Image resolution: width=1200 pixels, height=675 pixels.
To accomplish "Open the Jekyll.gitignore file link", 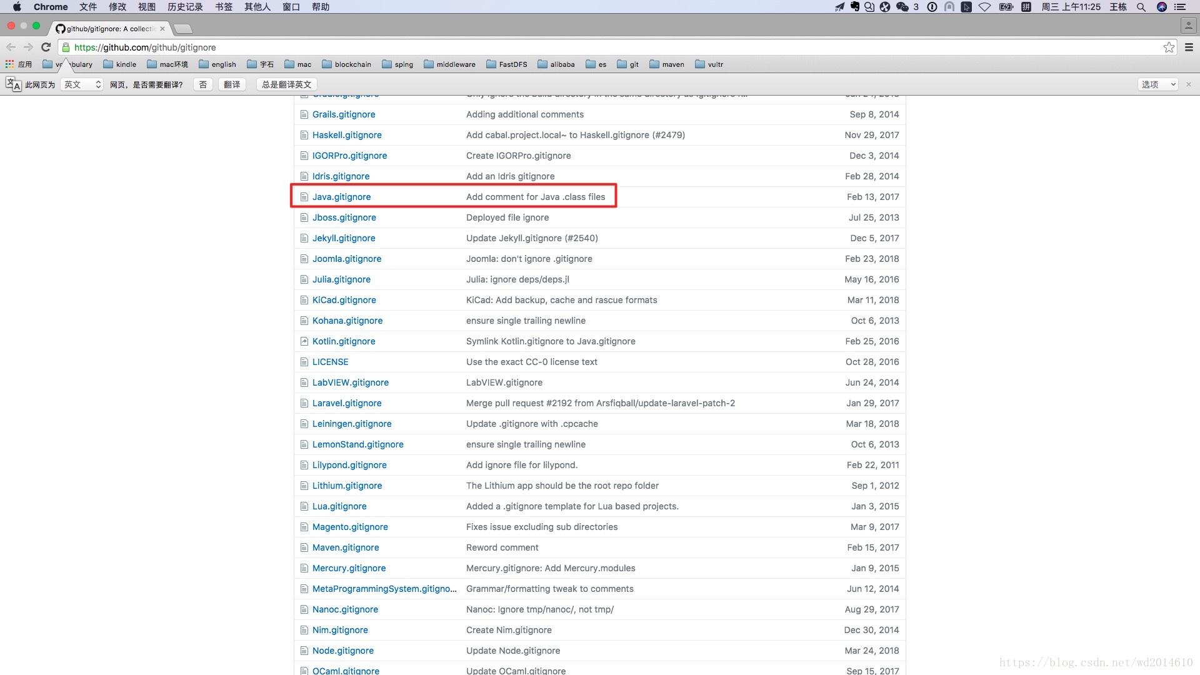I will tap(344, 238).
